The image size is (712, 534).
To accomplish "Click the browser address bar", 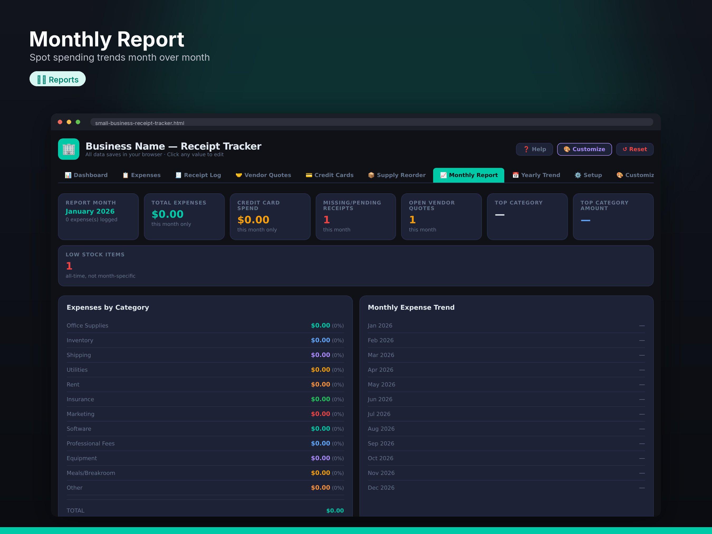I will pos(372,122).
